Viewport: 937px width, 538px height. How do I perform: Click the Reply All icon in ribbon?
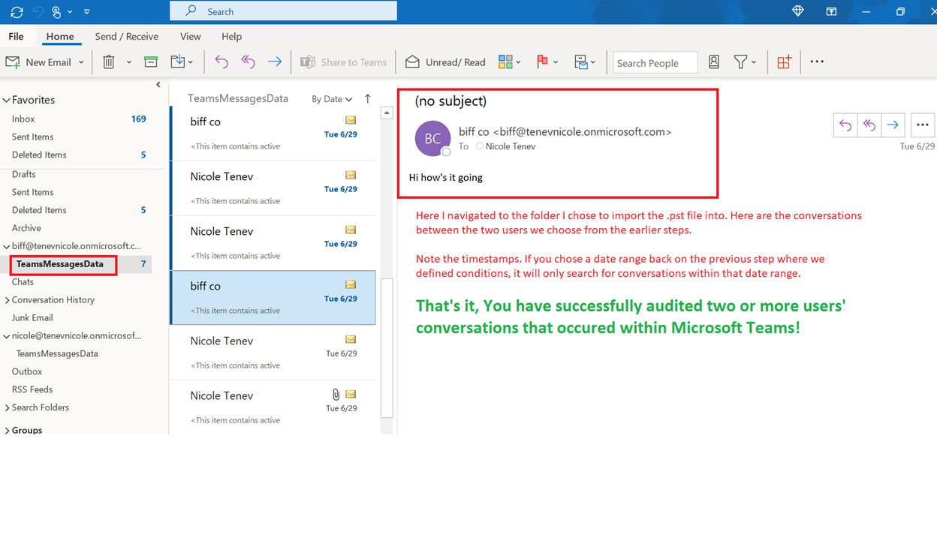(248, 62)
